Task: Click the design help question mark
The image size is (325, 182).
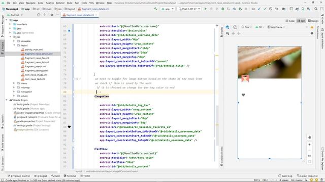Action: [x=312, y=33]
